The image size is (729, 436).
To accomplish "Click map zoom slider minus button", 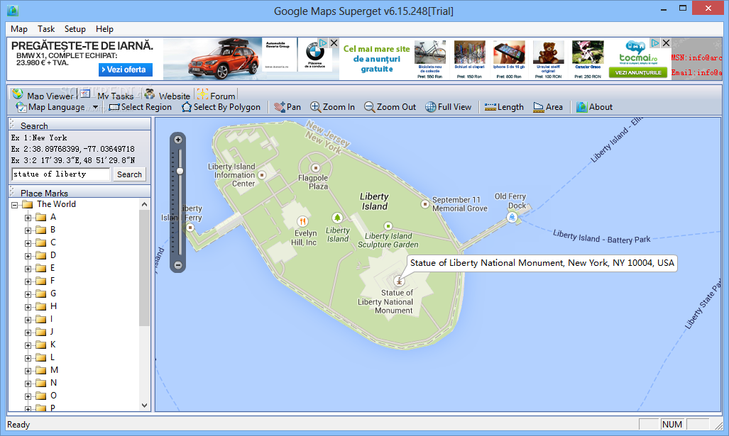I will pos(178,265).
